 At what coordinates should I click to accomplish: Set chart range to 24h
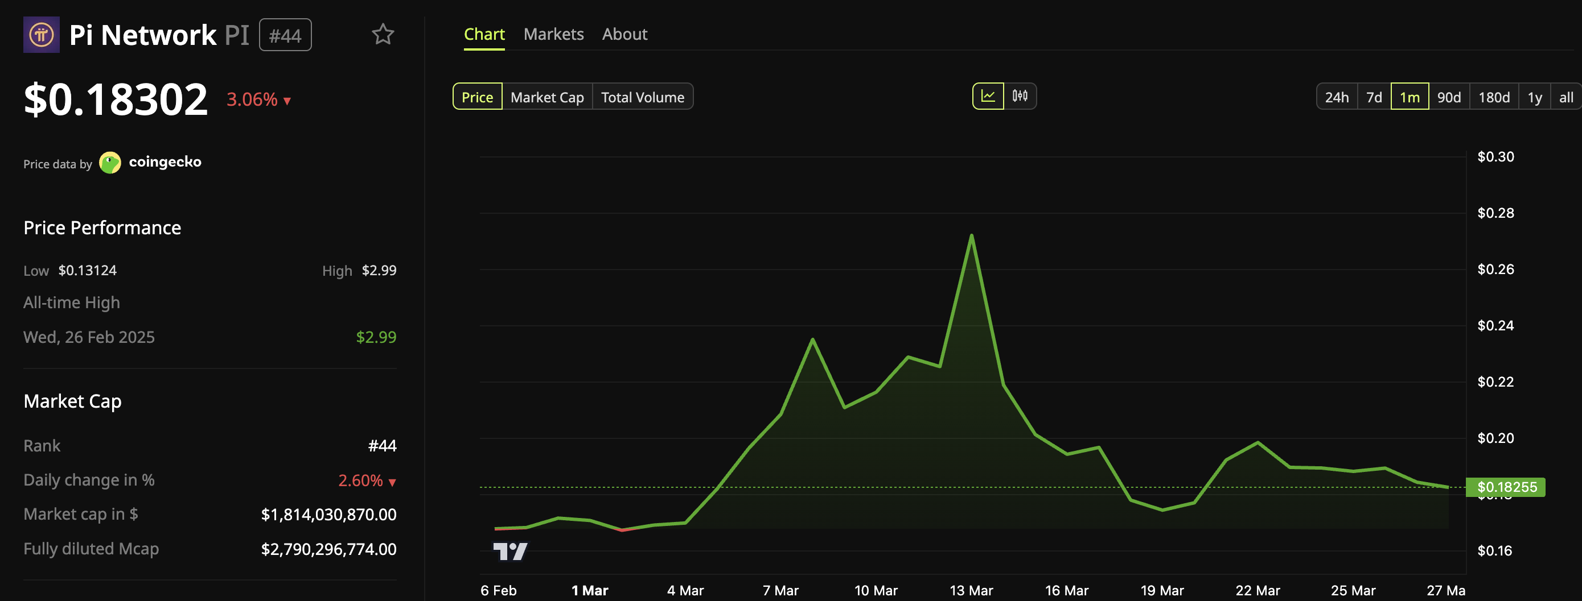coord(1336,97)
